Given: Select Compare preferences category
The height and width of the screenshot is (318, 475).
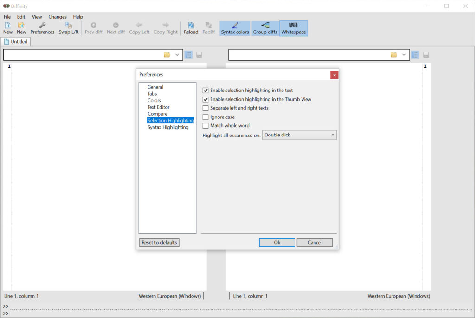Looking at the screenshot, I should click(x=158, y=114).
